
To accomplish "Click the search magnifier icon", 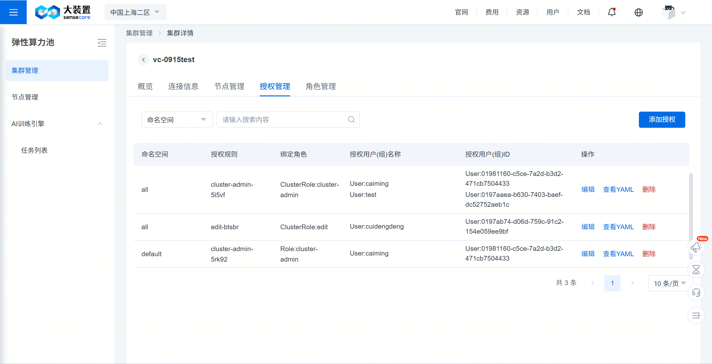I will [351, 120].
